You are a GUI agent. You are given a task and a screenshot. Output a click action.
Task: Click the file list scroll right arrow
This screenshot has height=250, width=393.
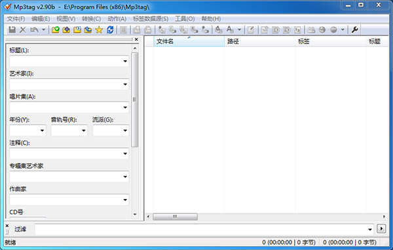384,217
